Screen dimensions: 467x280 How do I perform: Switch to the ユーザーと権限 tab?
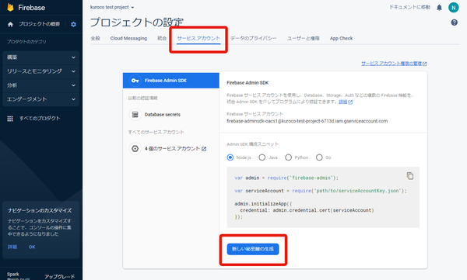point(304,38)
